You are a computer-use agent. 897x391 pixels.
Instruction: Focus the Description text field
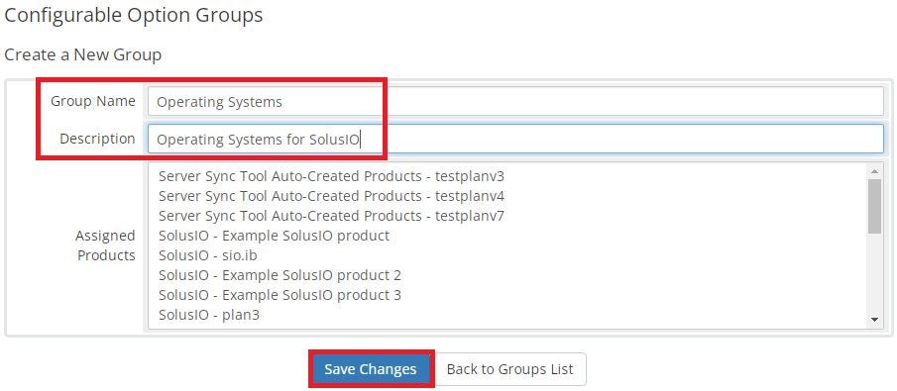point(515,140)
